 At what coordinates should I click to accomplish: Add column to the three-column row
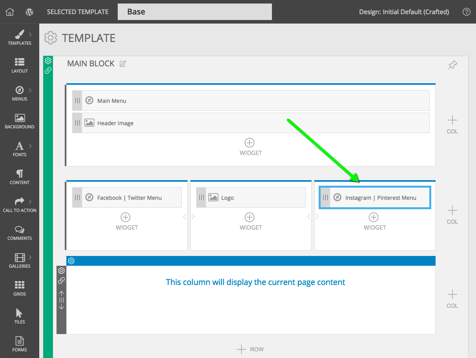452,215
